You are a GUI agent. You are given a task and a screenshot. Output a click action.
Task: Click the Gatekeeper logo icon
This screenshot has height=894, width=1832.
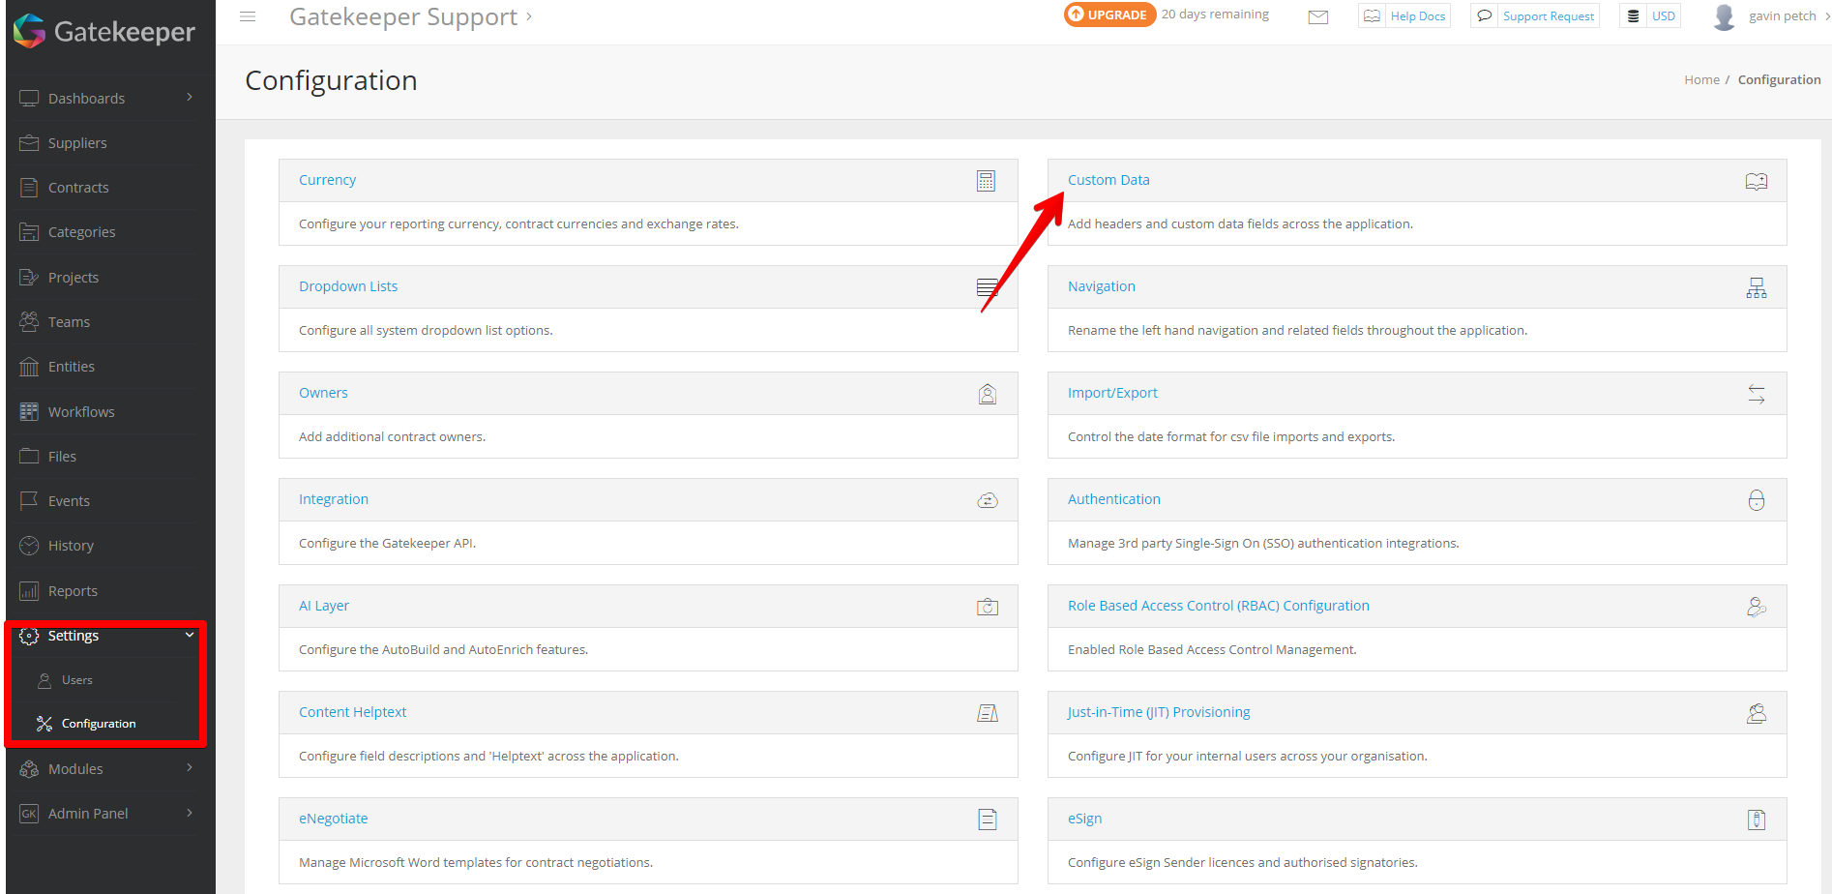(30, 31)
